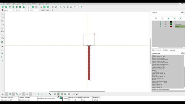Toggle Snap on Grid button

(10, 94)
